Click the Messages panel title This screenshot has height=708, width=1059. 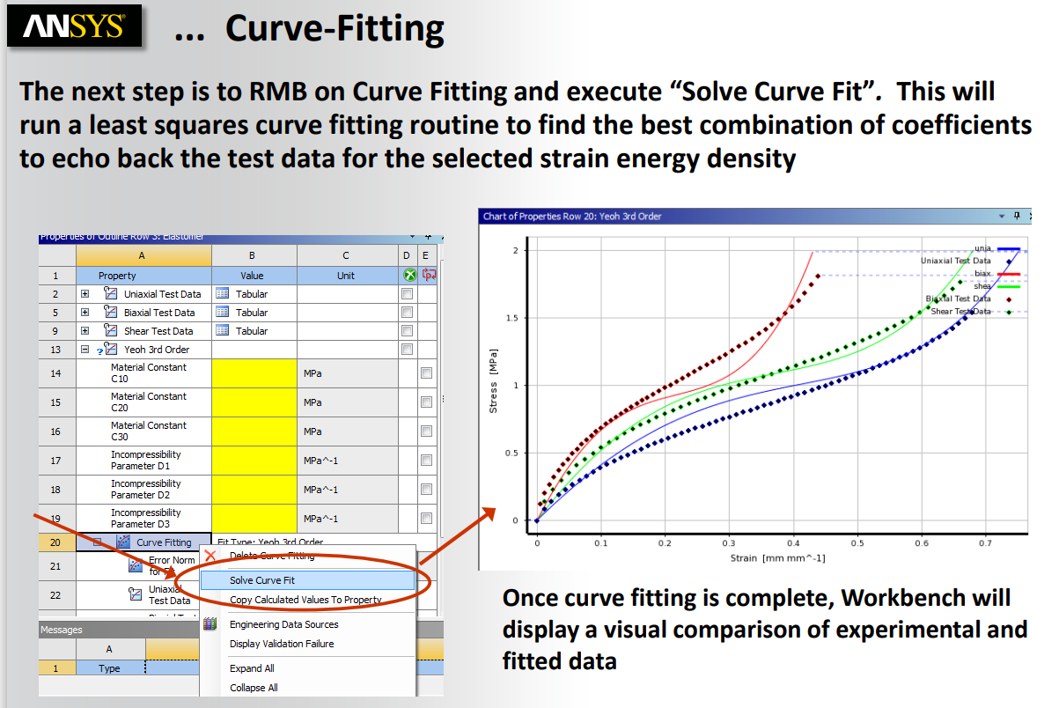[62, 630]
